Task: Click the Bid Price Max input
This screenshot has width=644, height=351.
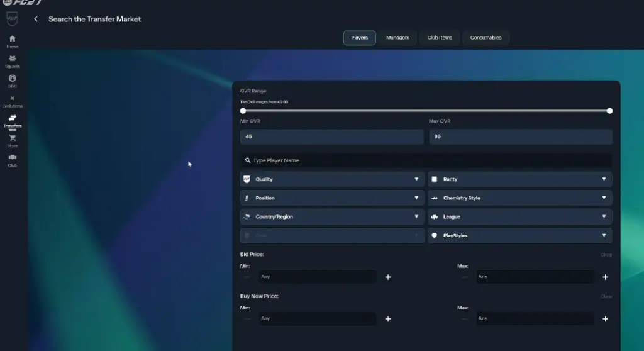Action: click(x=535, y=277)
